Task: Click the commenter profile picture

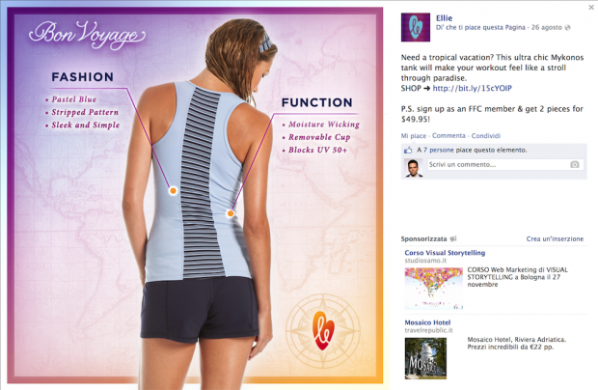Action: tap(414, 168)
